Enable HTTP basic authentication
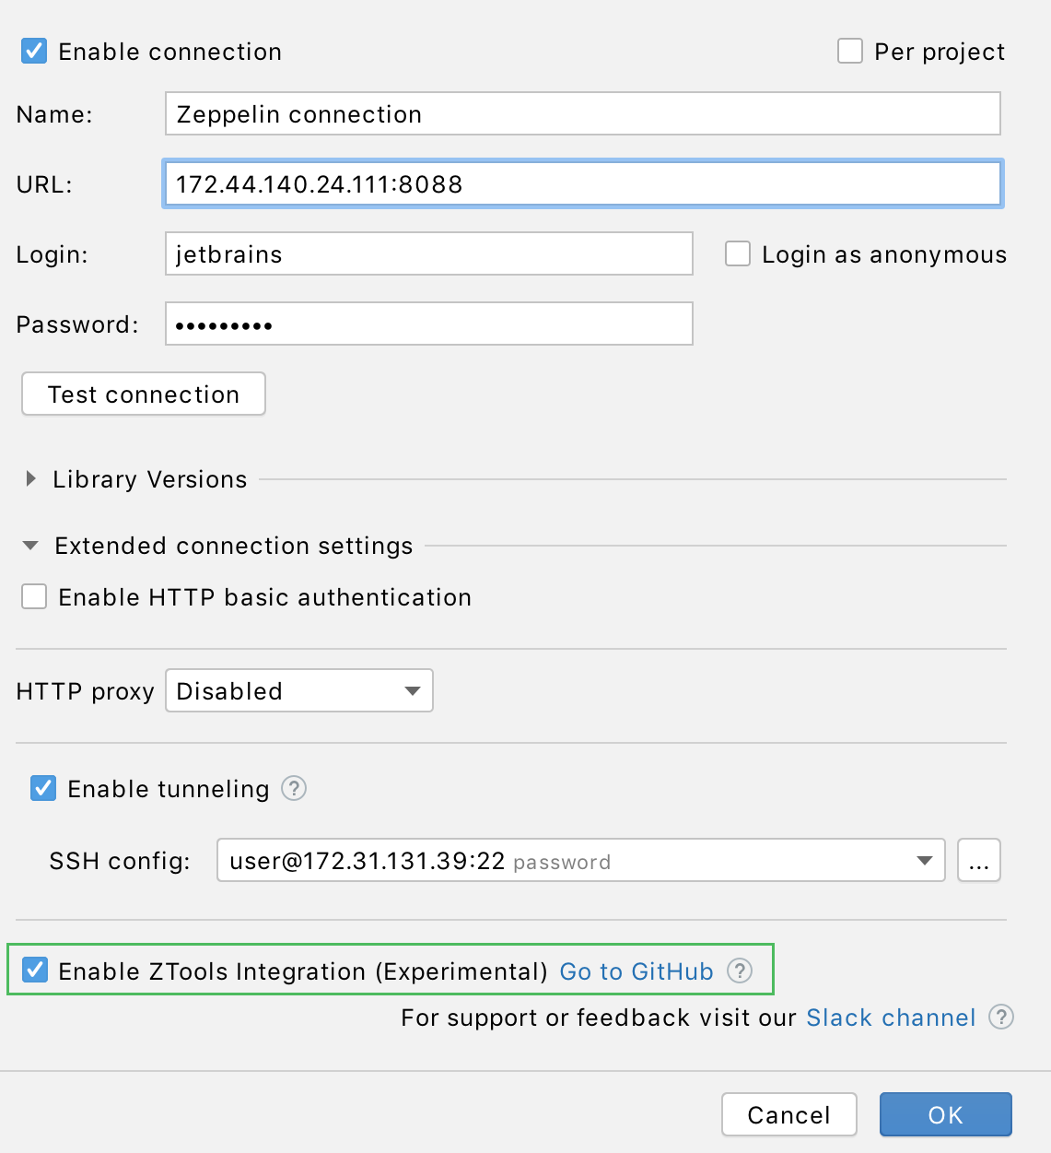The height and width of the screenshot is (1153, 1051). [x=33, y=596]
